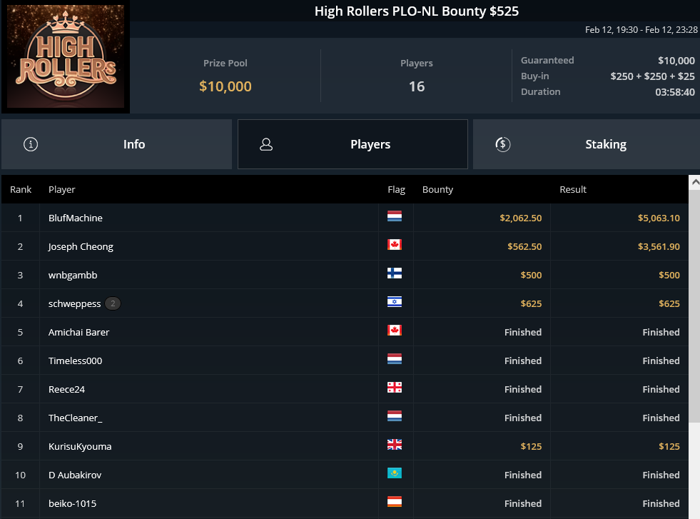The height and width of the screenshot is (519, 700).
Task: Click the scrollbar up arrow
Action: pyautogui.click(x=694, y=182)
